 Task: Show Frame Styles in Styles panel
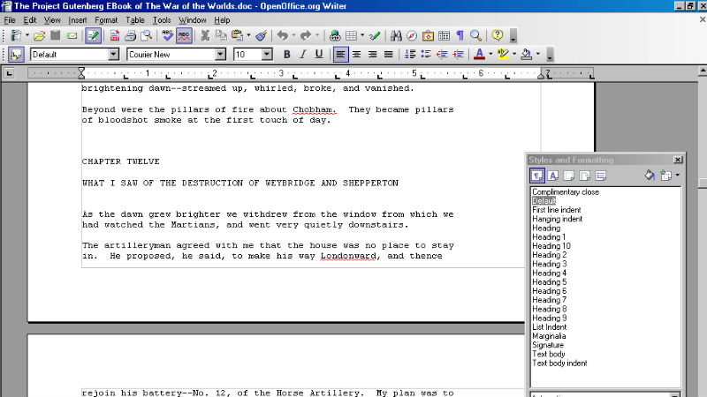(x=569, y=176)
